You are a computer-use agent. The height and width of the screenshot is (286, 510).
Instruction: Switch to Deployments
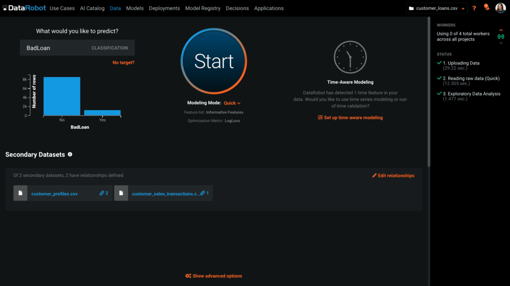164,8
